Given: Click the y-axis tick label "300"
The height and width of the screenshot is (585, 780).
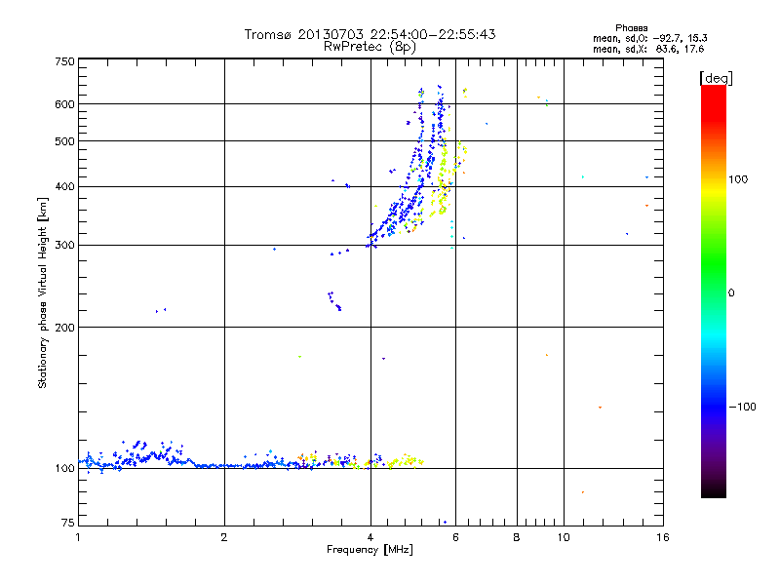Looking at the screenshot, I should click(64, 245).
